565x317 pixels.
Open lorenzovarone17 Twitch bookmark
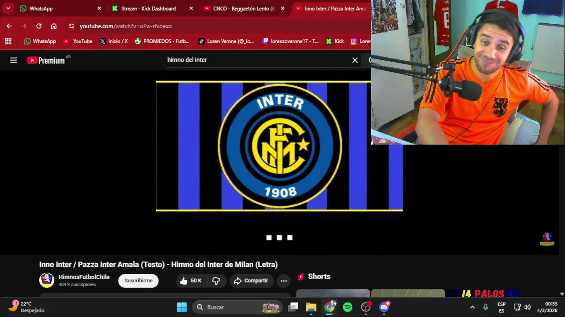(290, 41)
